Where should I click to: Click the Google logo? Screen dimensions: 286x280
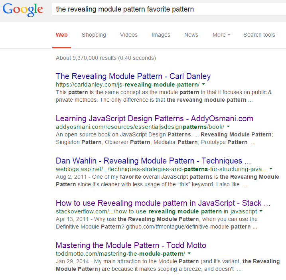click(x=23, y=10)
